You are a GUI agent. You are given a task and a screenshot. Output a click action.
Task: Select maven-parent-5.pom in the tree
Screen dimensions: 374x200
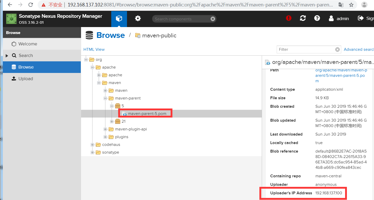(x=147, y=114)
